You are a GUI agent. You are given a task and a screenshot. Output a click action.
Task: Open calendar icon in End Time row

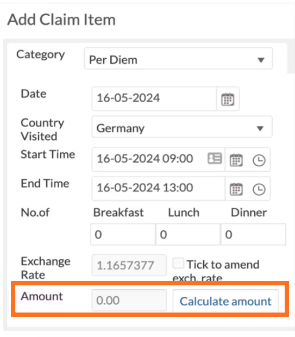(x=236, y=189)
